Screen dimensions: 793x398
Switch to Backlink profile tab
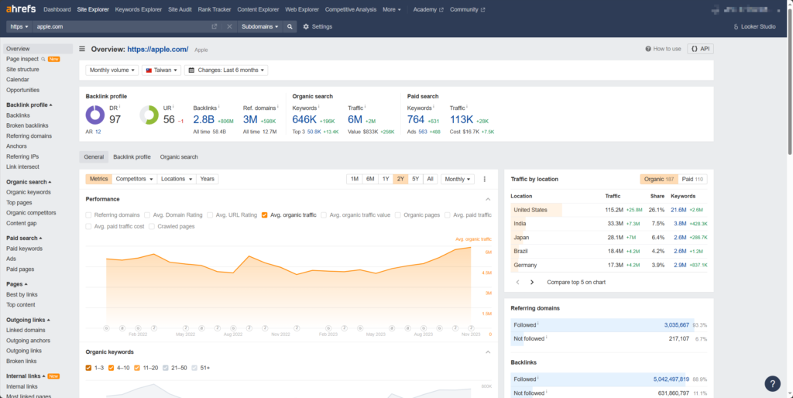(132, 156)
